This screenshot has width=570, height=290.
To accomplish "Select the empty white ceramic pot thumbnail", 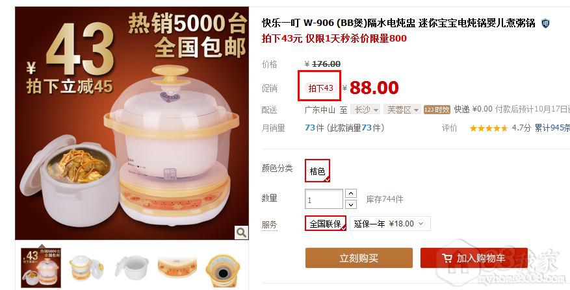I will pos(132,267).
